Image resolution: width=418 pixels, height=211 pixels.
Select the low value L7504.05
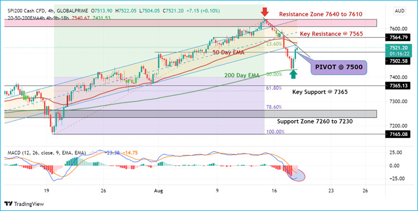150,11
